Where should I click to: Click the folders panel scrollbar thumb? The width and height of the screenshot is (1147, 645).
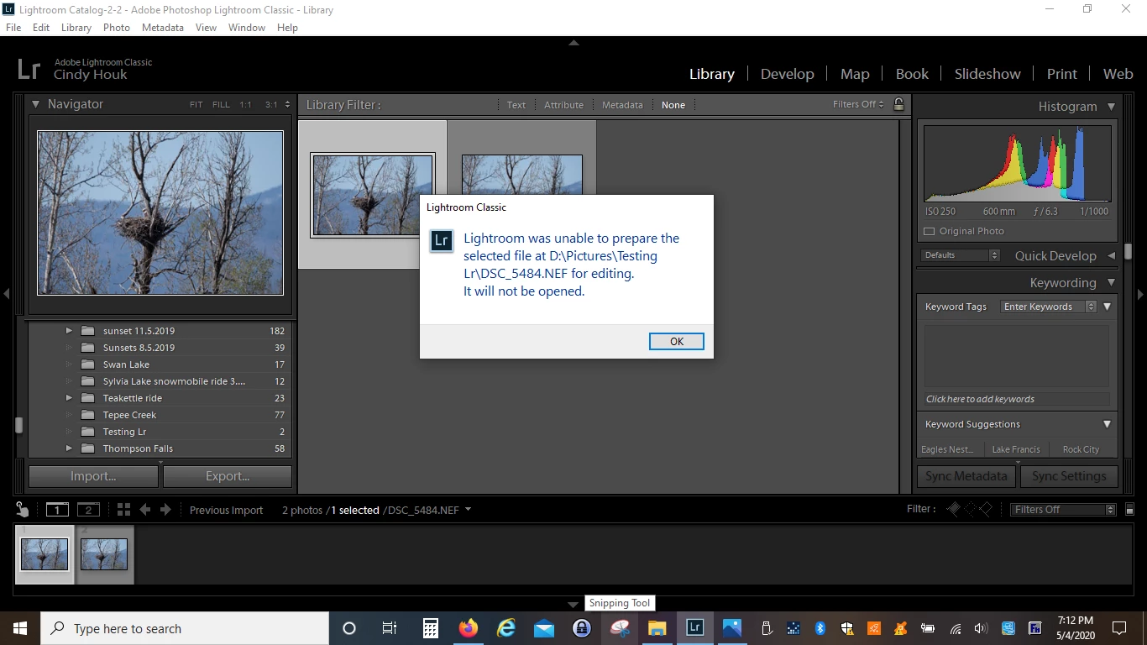[18, 425]
